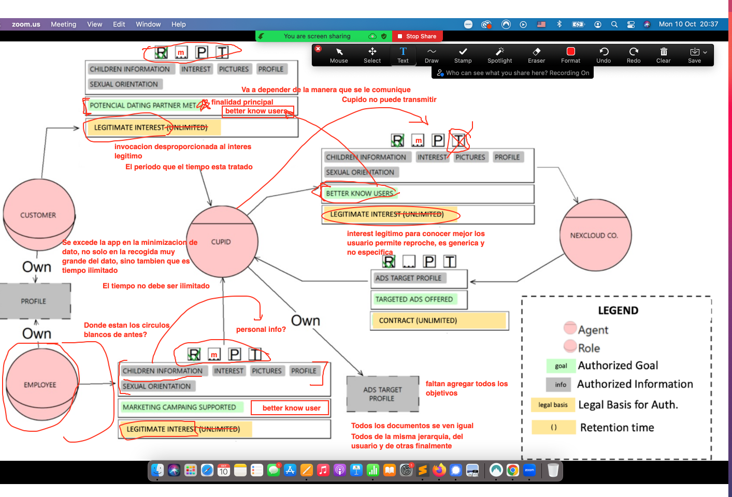Choose the Select tool in annotation bar
Screen dimensions: 732x497
tap(372, 55)
